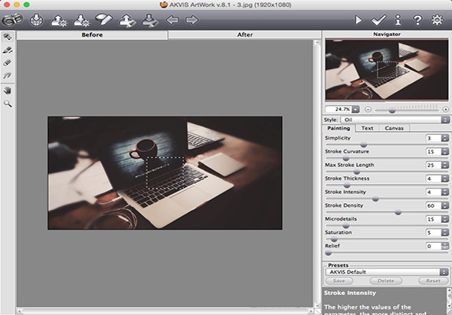Click the Navigator zoom slider handle
The width and height of the screenshot is (452, 315).
click(392, 110)
